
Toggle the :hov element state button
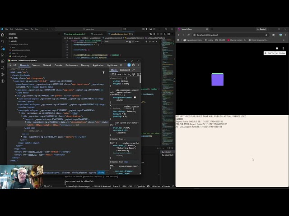(119, 74)
